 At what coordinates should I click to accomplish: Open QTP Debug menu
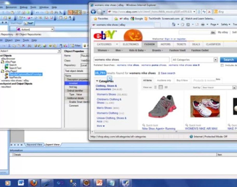(24, 7)
